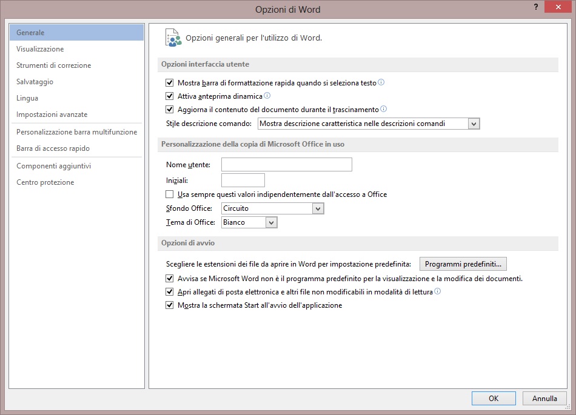The image size is (576, 415).
Task: Go to Centro protezione
Action: pyautogui.click(x=76, y=182)
